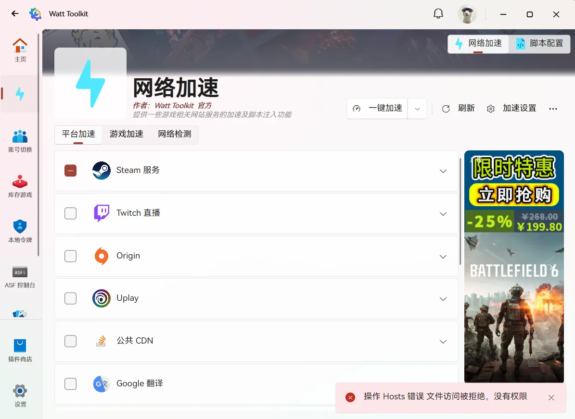Enable the 公共 CDN option
The height and width of the screenshot is (419, 575).
[70, 341]
